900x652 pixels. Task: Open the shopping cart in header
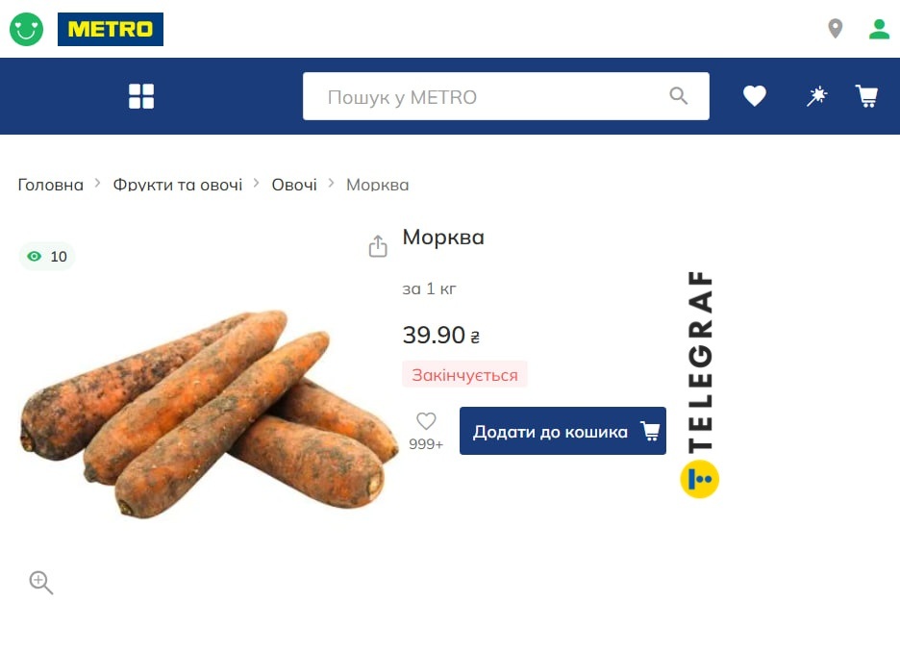pyautogui.click(x=866, y=96)
